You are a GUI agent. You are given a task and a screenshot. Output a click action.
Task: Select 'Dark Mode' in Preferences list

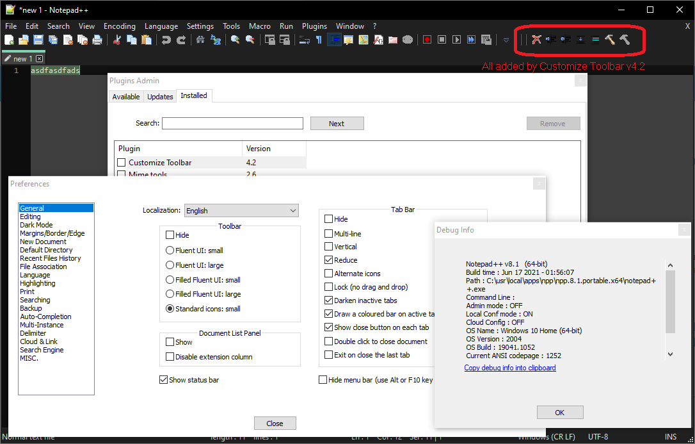[x=36, y=225]
